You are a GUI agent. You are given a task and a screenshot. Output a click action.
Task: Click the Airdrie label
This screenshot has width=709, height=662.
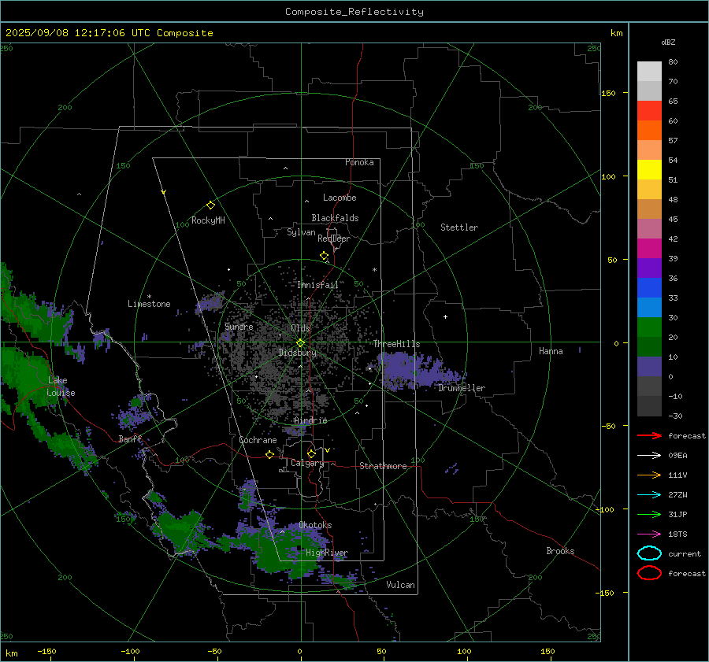pos(310,420)
